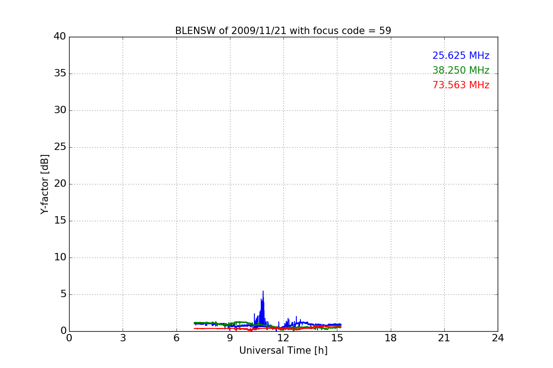Click the plot title 'BLENSW of 2009/11/21 with focus code = 59'

(x=283, y=31)
